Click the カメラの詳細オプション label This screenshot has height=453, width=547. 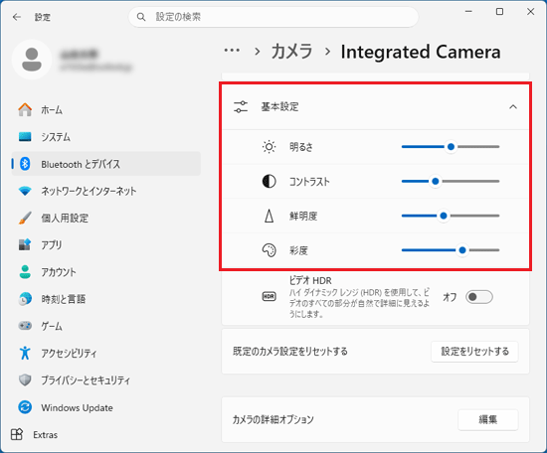[273, 419]
